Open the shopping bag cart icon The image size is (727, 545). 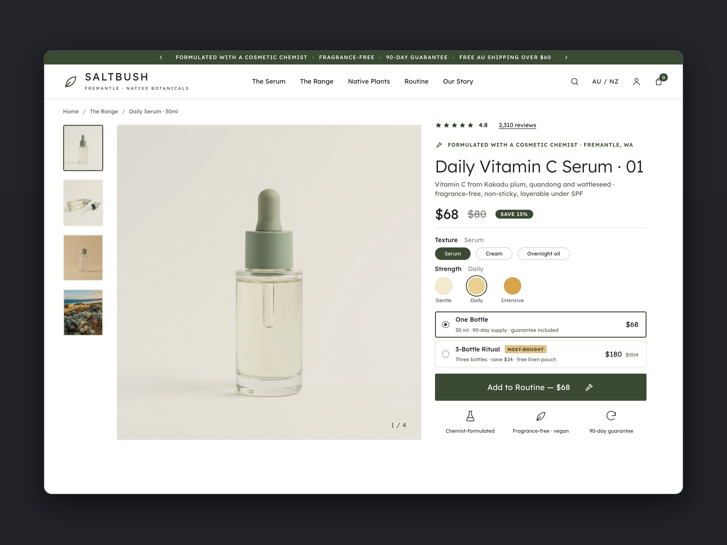click(x=659, y=81)
